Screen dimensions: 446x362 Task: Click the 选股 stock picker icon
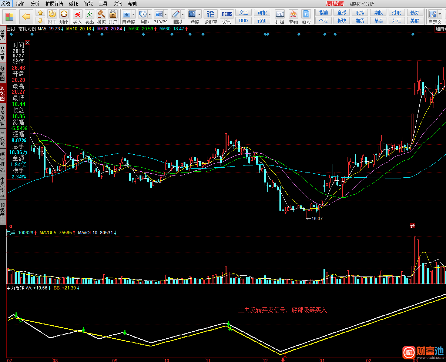tap(192, 14)
